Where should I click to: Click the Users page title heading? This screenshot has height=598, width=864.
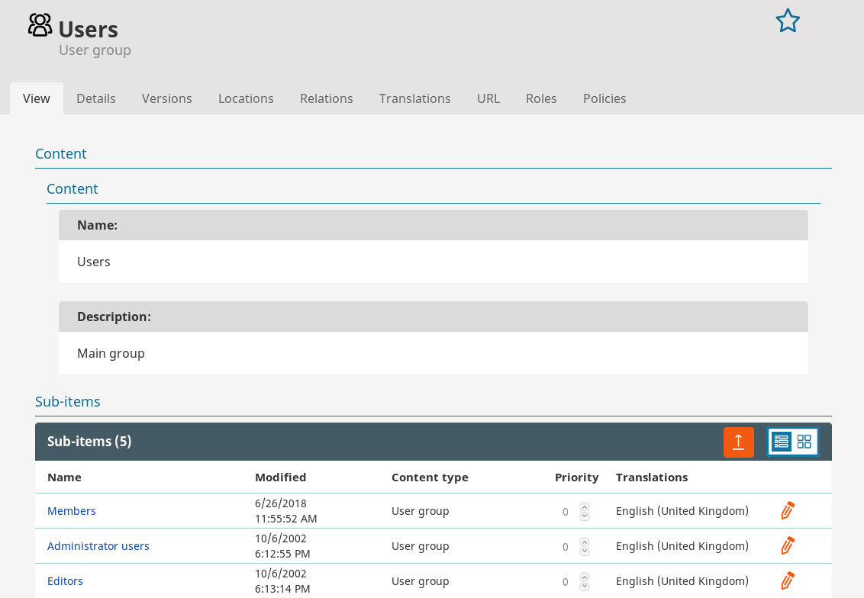click(89, 30)
